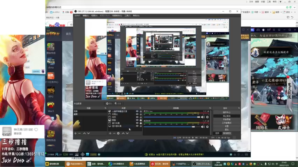Click the 停止推流 button in OBS controls
Image resolution: width=298 pixels, height=167 pixels.
pyautogui.click(x=226, y=116)
